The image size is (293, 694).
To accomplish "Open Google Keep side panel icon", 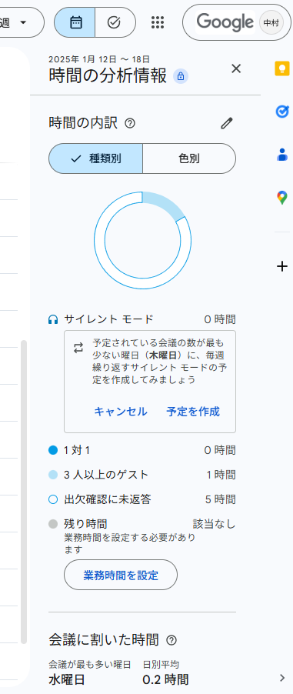I will point(282,68).
